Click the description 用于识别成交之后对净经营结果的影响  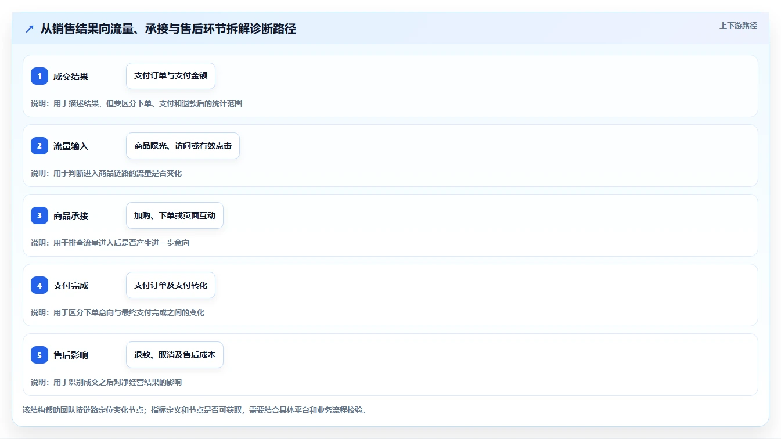117,382
